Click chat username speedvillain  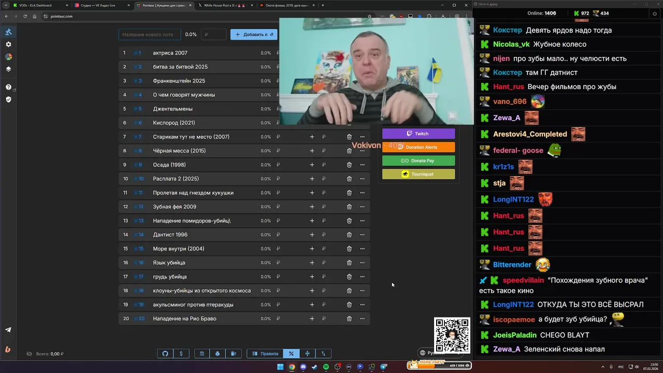coord(523,280)
